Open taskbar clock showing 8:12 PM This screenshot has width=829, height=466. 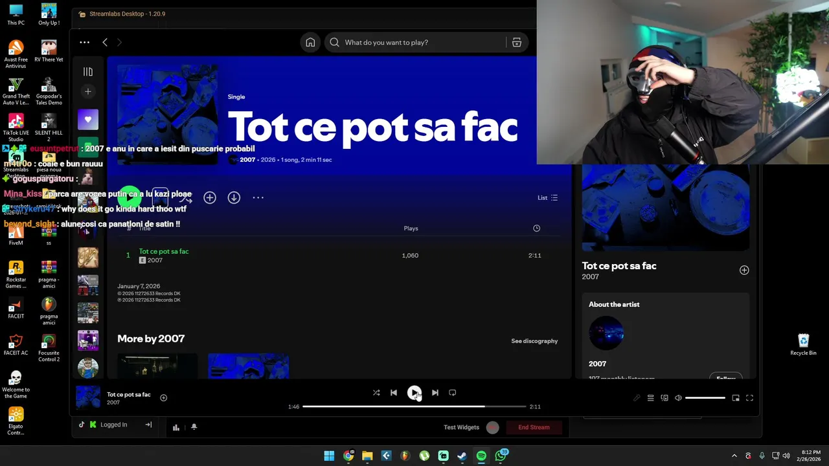tap(810, 456)
